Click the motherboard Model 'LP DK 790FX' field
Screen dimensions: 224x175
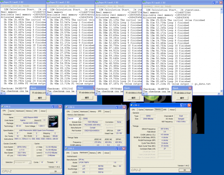tap(92, 162)
